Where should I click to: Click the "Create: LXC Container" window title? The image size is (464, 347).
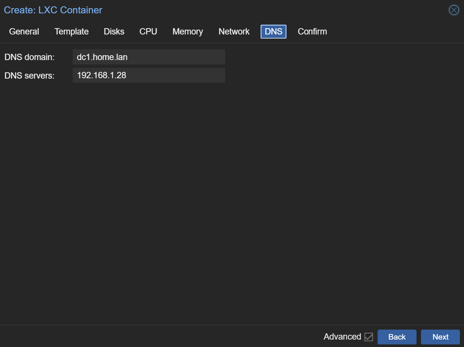[x=53, y=10]
